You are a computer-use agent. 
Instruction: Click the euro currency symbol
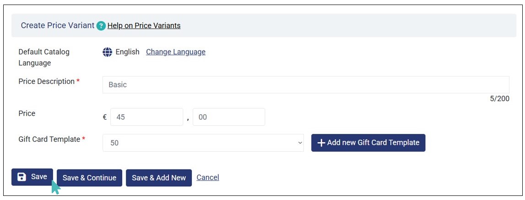[105, 117]
